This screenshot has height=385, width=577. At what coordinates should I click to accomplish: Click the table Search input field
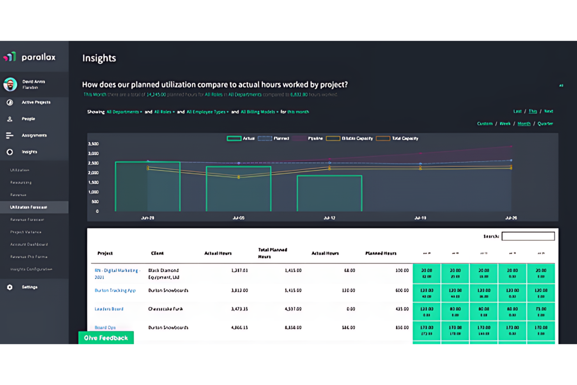point(528,236)
